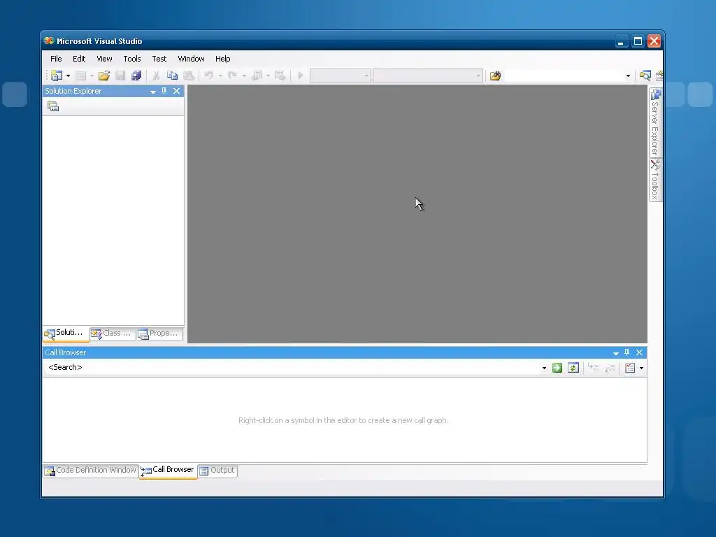Screen dimensions: 716x537
Task: Click the Save All toolbar icon
Action: pyautogui.click(x=136, y=76)
